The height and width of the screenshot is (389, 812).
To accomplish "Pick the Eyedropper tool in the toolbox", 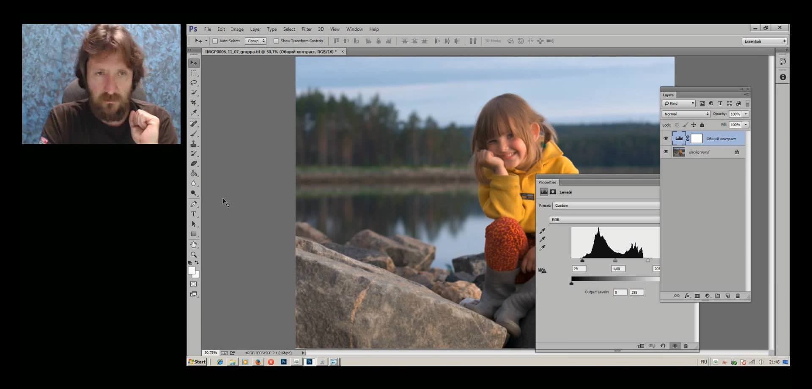I will tap(194, 113).
